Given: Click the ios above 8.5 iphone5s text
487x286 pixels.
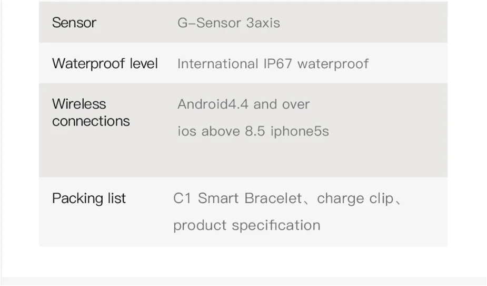Looking at the screenshot, I should [x=253, y=131].
